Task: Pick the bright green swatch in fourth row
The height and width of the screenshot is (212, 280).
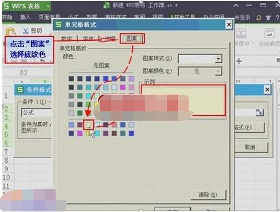Action: pyautogui.click(x=89, y=104)
